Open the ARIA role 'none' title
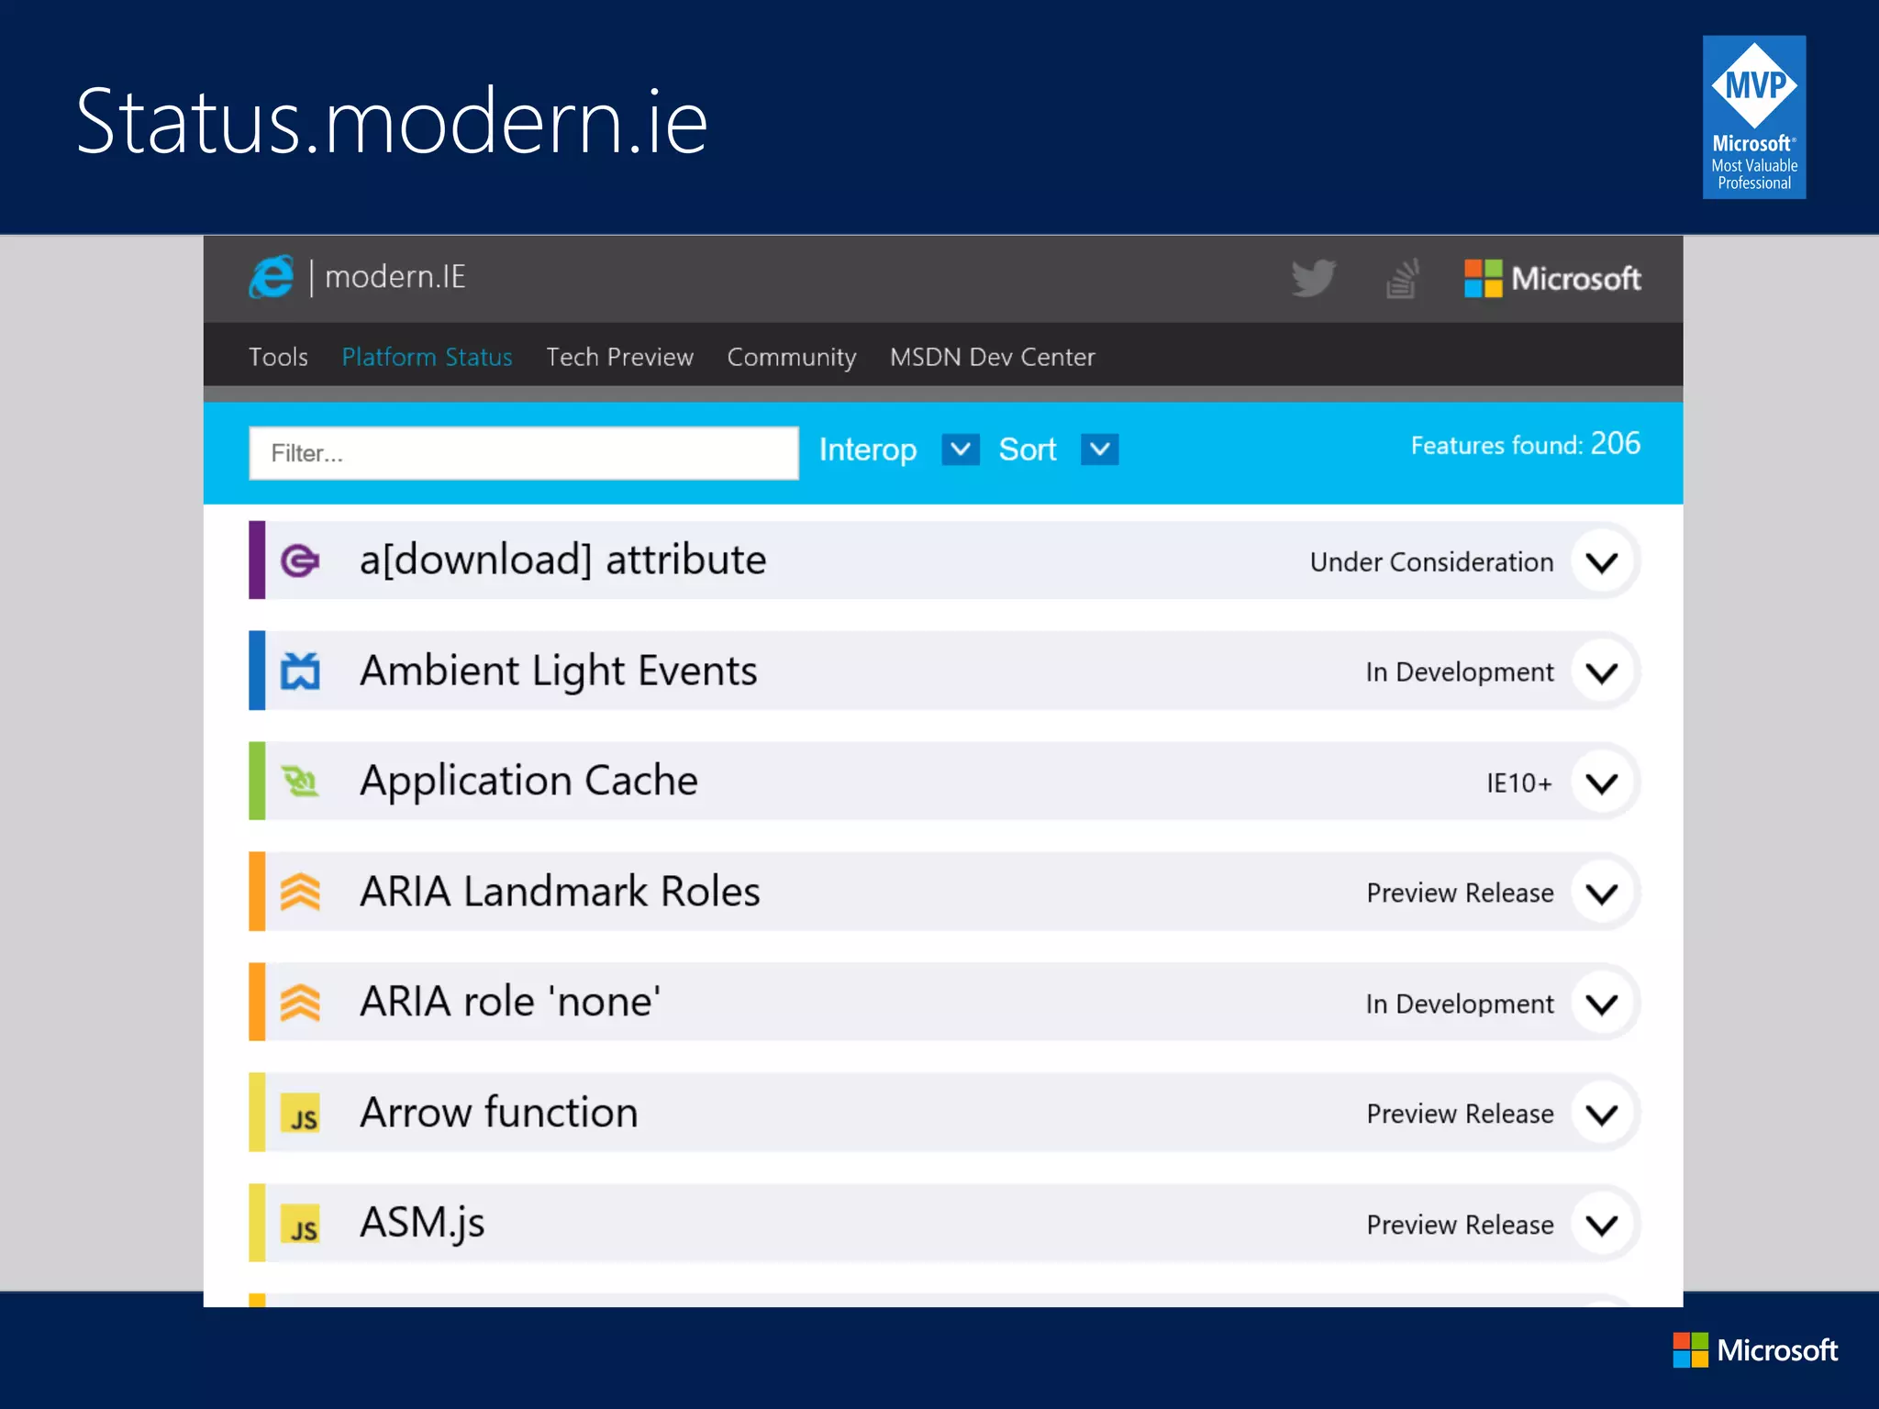The image size is (1879, 1409). coord(510,1001)
